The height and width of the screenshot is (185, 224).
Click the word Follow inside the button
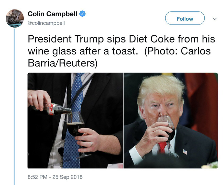pos(185,19)
